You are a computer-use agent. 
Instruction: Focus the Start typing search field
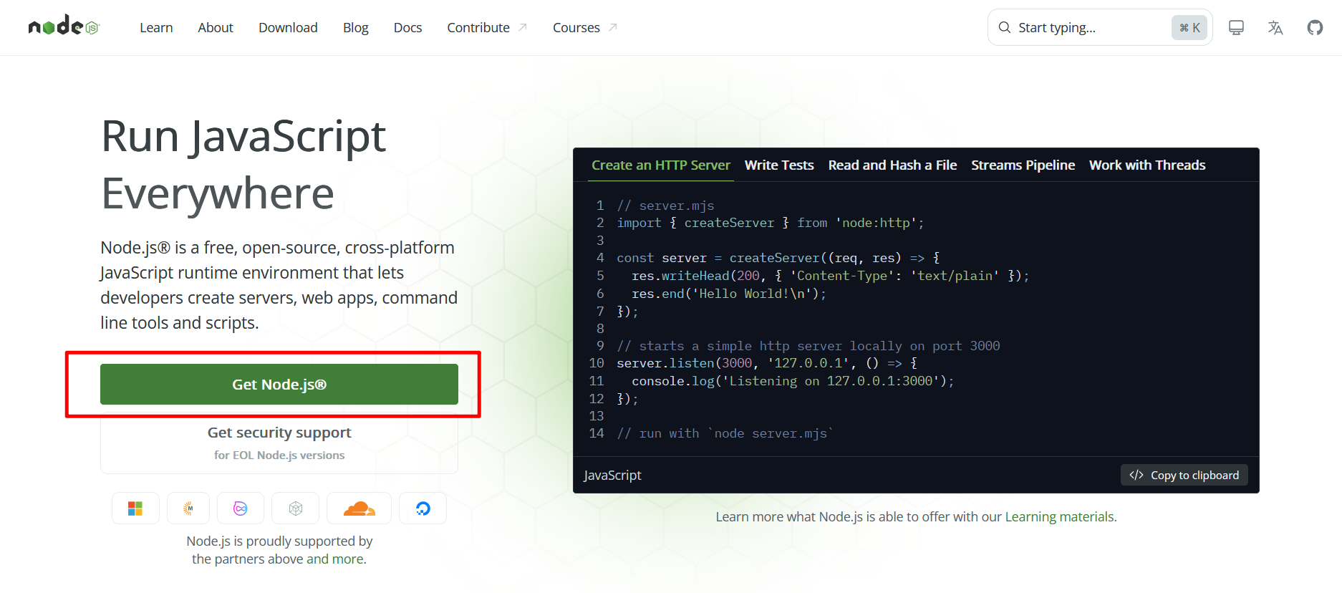(1100, 27)
